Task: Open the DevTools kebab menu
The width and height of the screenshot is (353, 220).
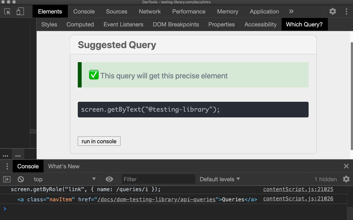Action: click(x=346, y=12)
